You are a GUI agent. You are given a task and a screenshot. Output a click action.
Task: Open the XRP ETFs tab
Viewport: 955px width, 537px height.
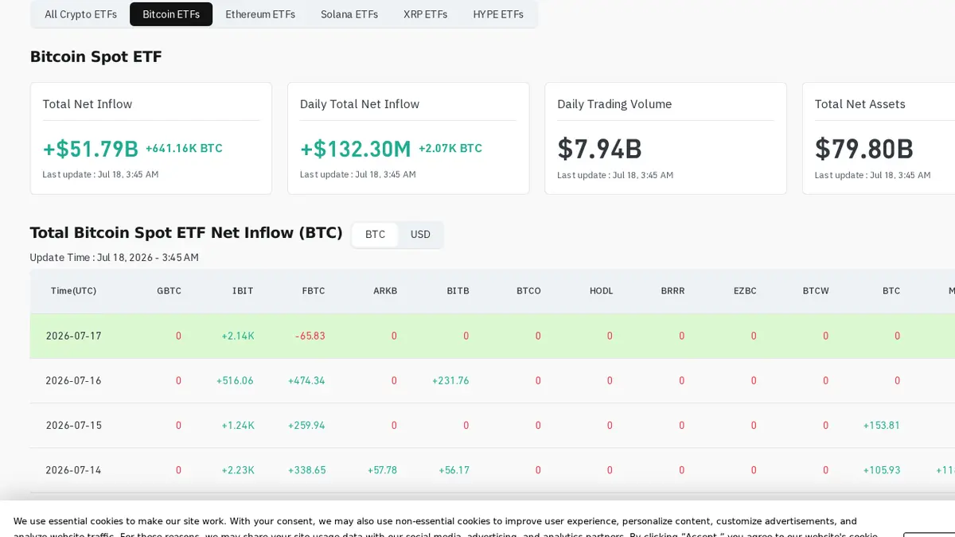coord(425,14)
